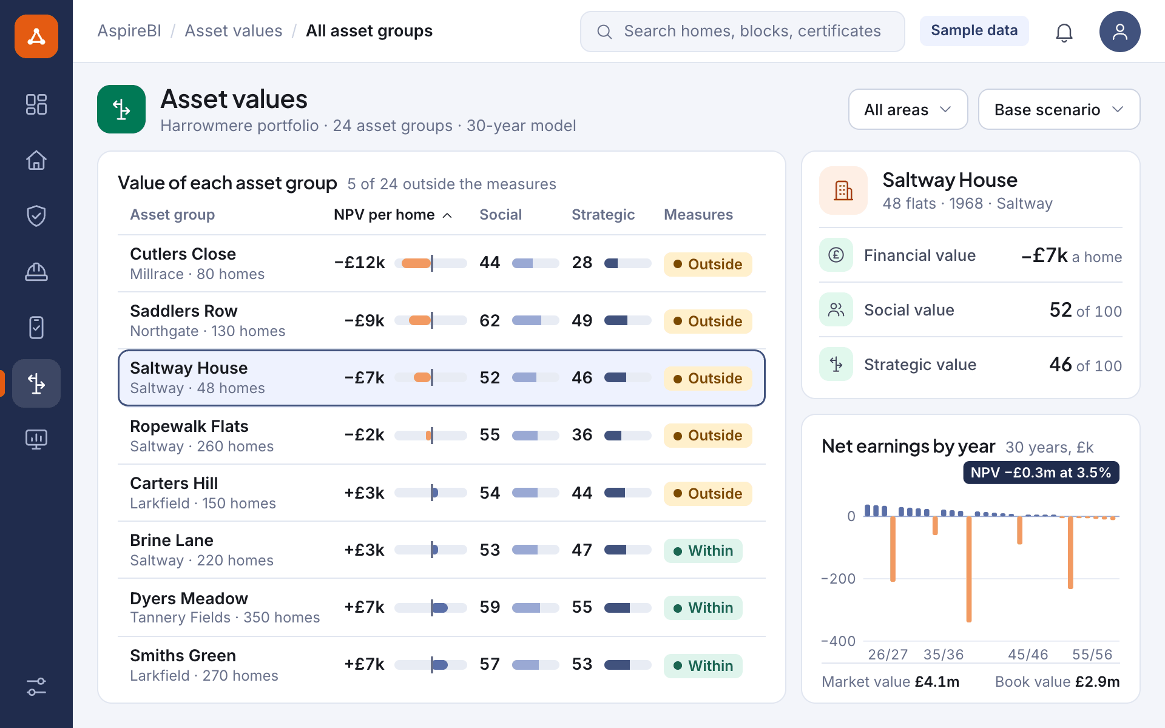The height and width of the screenshot is (728, 1165).
Task: Select the Saltway House row
Action: pos(442,377)
